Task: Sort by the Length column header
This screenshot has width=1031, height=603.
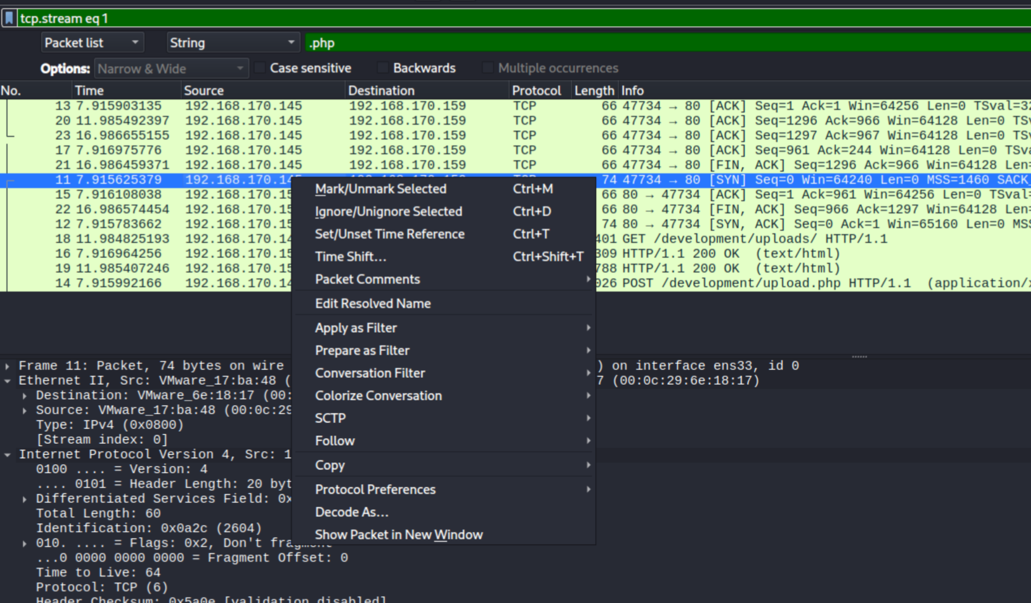Action: coord(594,90)
